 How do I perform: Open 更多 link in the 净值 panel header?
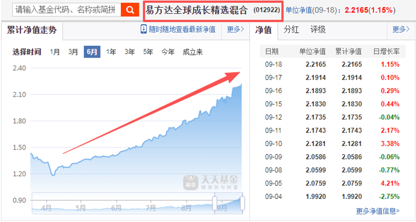pos(401,29)
